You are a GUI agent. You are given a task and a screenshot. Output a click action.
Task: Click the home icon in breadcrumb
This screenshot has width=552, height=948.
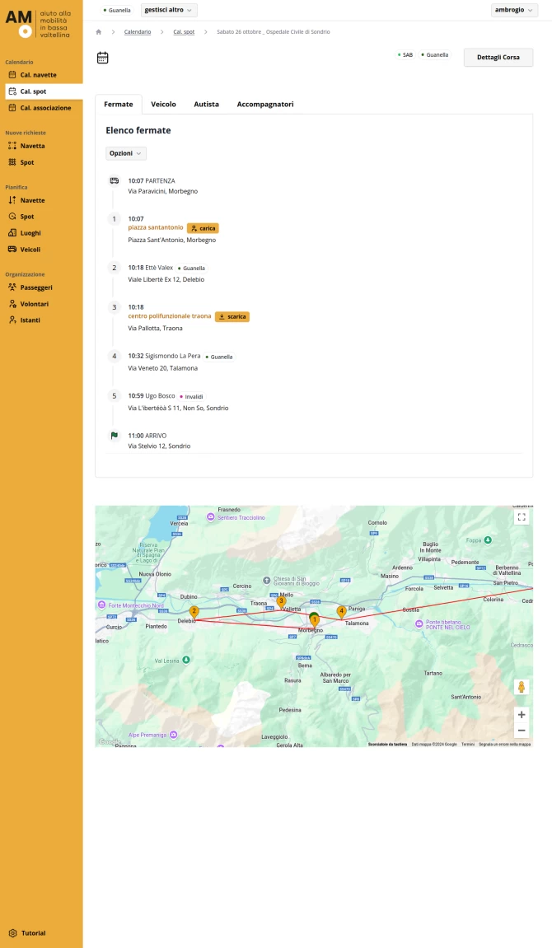(x=99, y=31)
